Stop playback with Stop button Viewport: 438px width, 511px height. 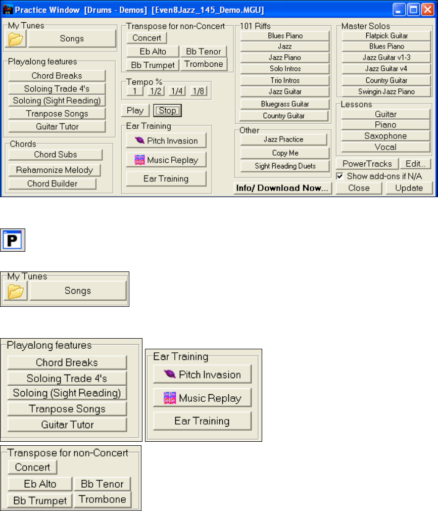(167, 111)
